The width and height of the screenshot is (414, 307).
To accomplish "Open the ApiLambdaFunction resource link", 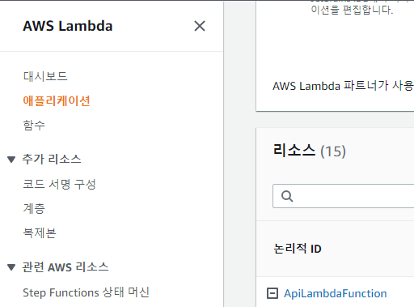I will (x=336, y=293).
